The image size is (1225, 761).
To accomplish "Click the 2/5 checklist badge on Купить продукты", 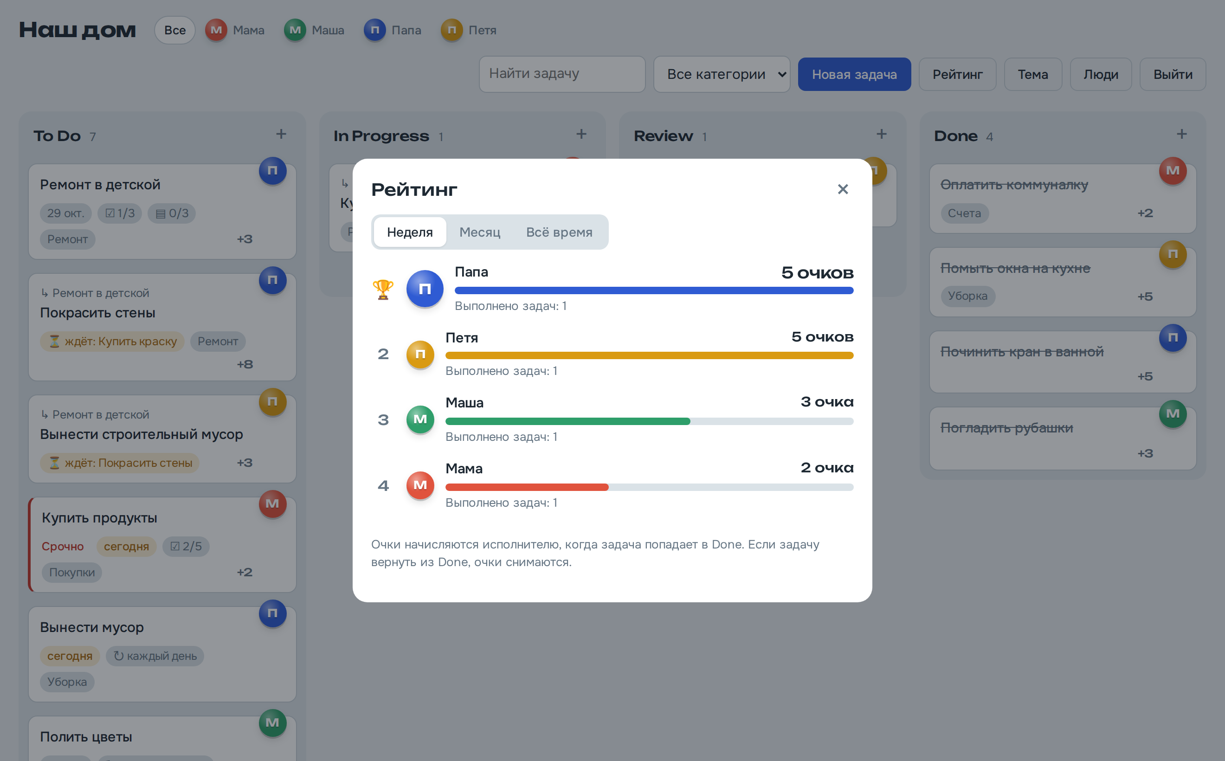I will click(186, 547).
